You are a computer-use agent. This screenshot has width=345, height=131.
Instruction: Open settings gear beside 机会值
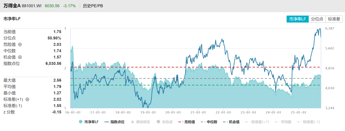pos(20,57)
